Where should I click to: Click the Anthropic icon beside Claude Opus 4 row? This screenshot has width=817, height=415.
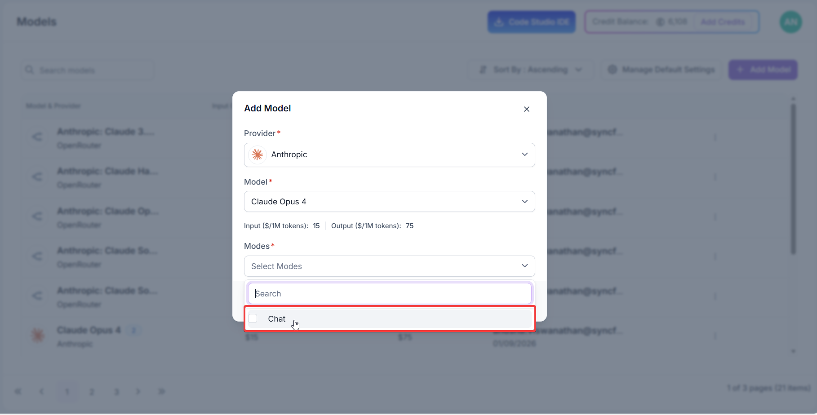point(38,336)
